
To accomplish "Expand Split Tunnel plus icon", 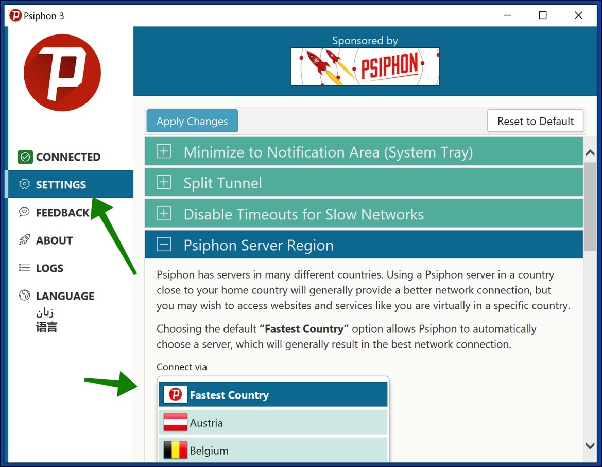I will point(164,182).
